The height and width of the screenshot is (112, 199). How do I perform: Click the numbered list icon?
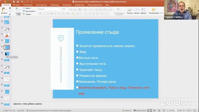91,9
